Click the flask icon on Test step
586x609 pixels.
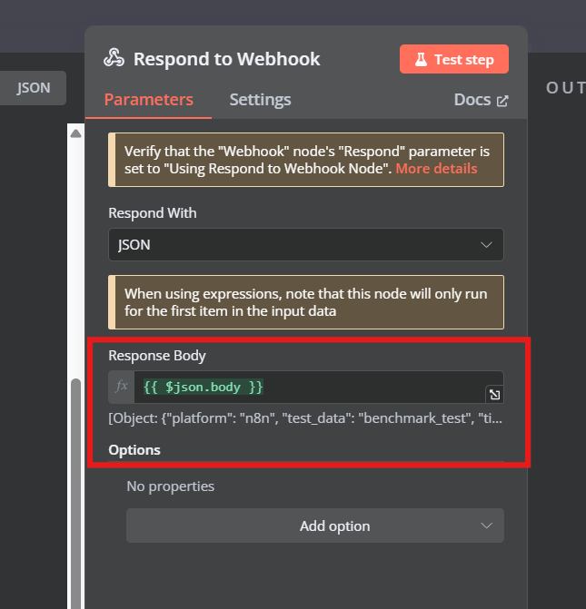[x=421, y=59]
